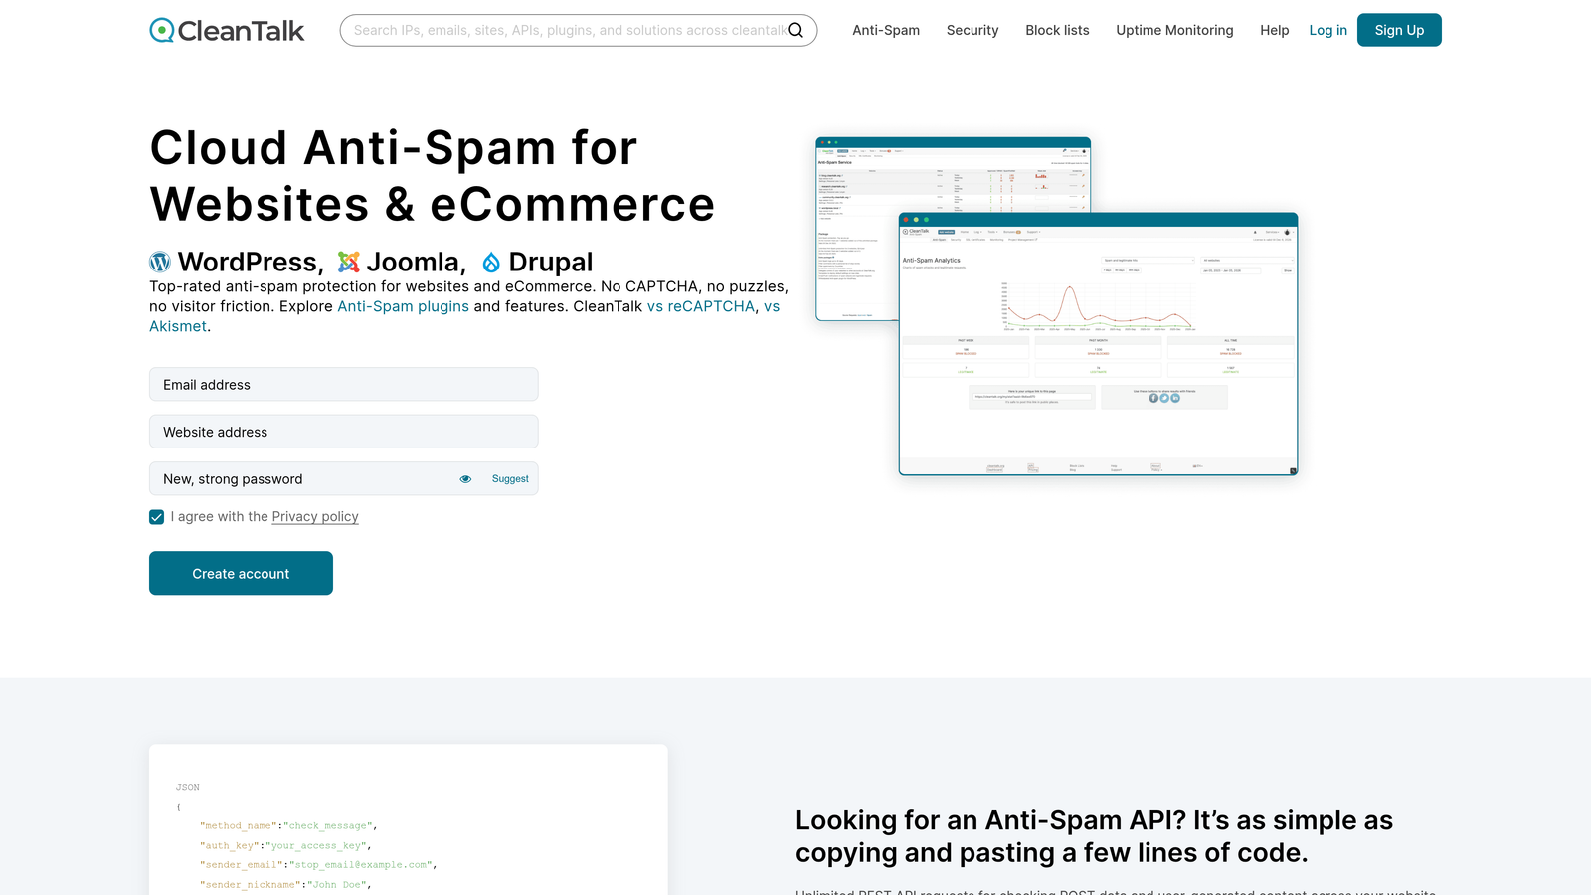
Task: Uncheck the Privacy policy agreement checkbox
Action: [x=157, y=517]
